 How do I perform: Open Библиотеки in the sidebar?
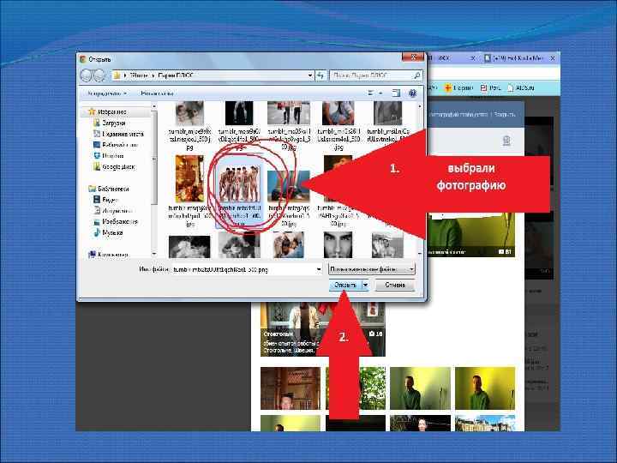(x=109, y=189)
